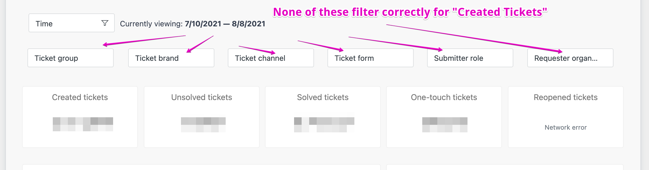The width and height of the screenshot is (649, 170).
Task: Open the Submitter role filter
Action: [x=470, y=58]
